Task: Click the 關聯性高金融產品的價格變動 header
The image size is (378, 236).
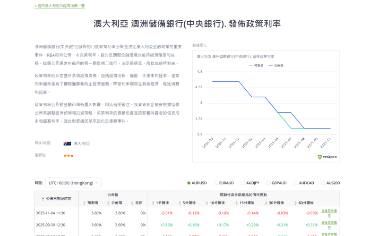Action: (243, 195)
